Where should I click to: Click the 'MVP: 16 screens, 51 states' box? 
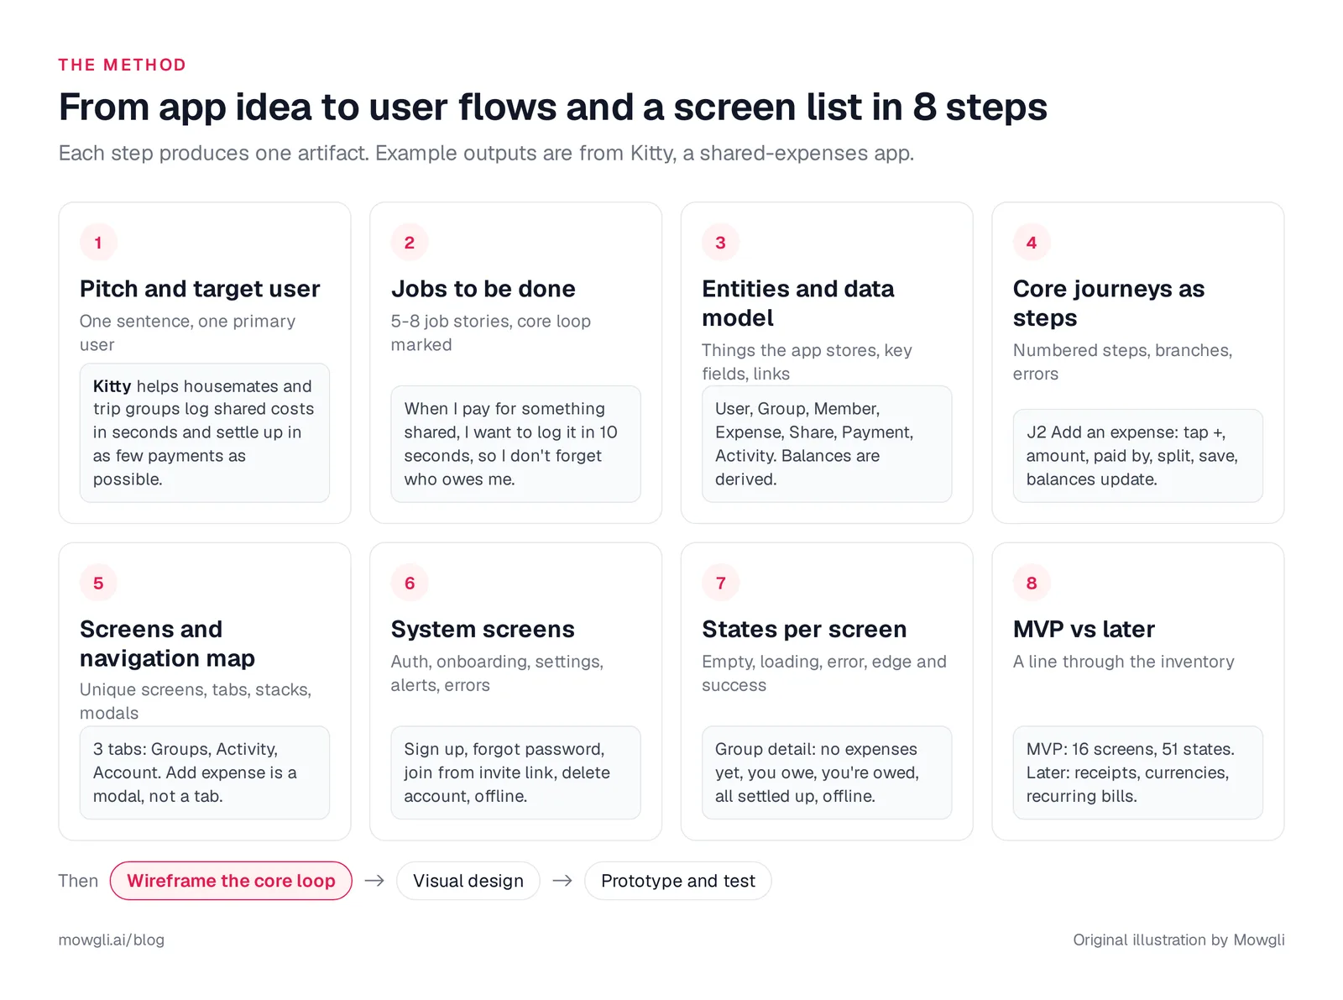tap(1138, 772)
